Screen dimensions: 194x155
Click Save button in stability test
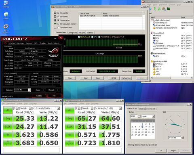[98, 78]
